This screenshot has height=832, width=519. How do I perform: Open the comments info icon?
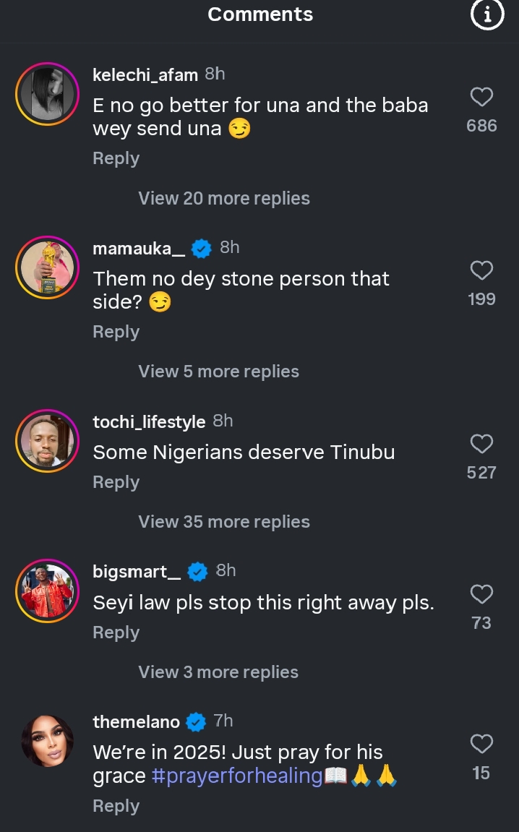click(x=486, y=14)
